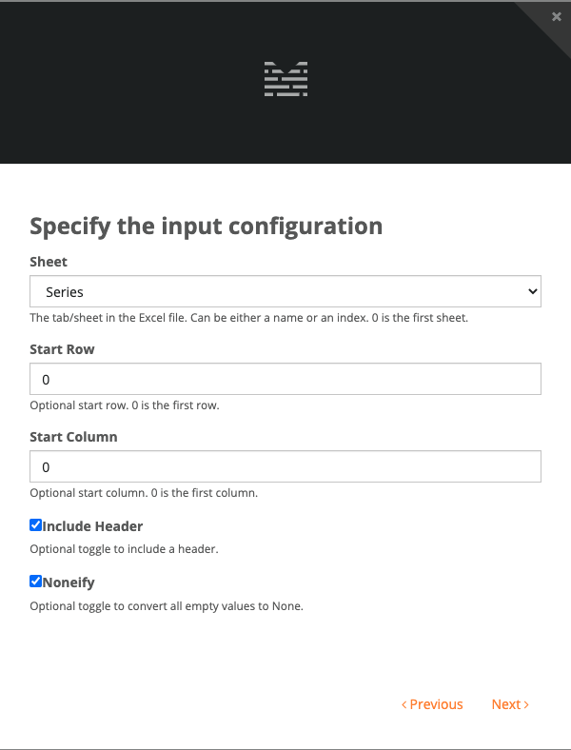The width and height of the screenshot is (571, 750).
Task: Toggle the option via the Include Header label
Action: [x=92, y=526]
